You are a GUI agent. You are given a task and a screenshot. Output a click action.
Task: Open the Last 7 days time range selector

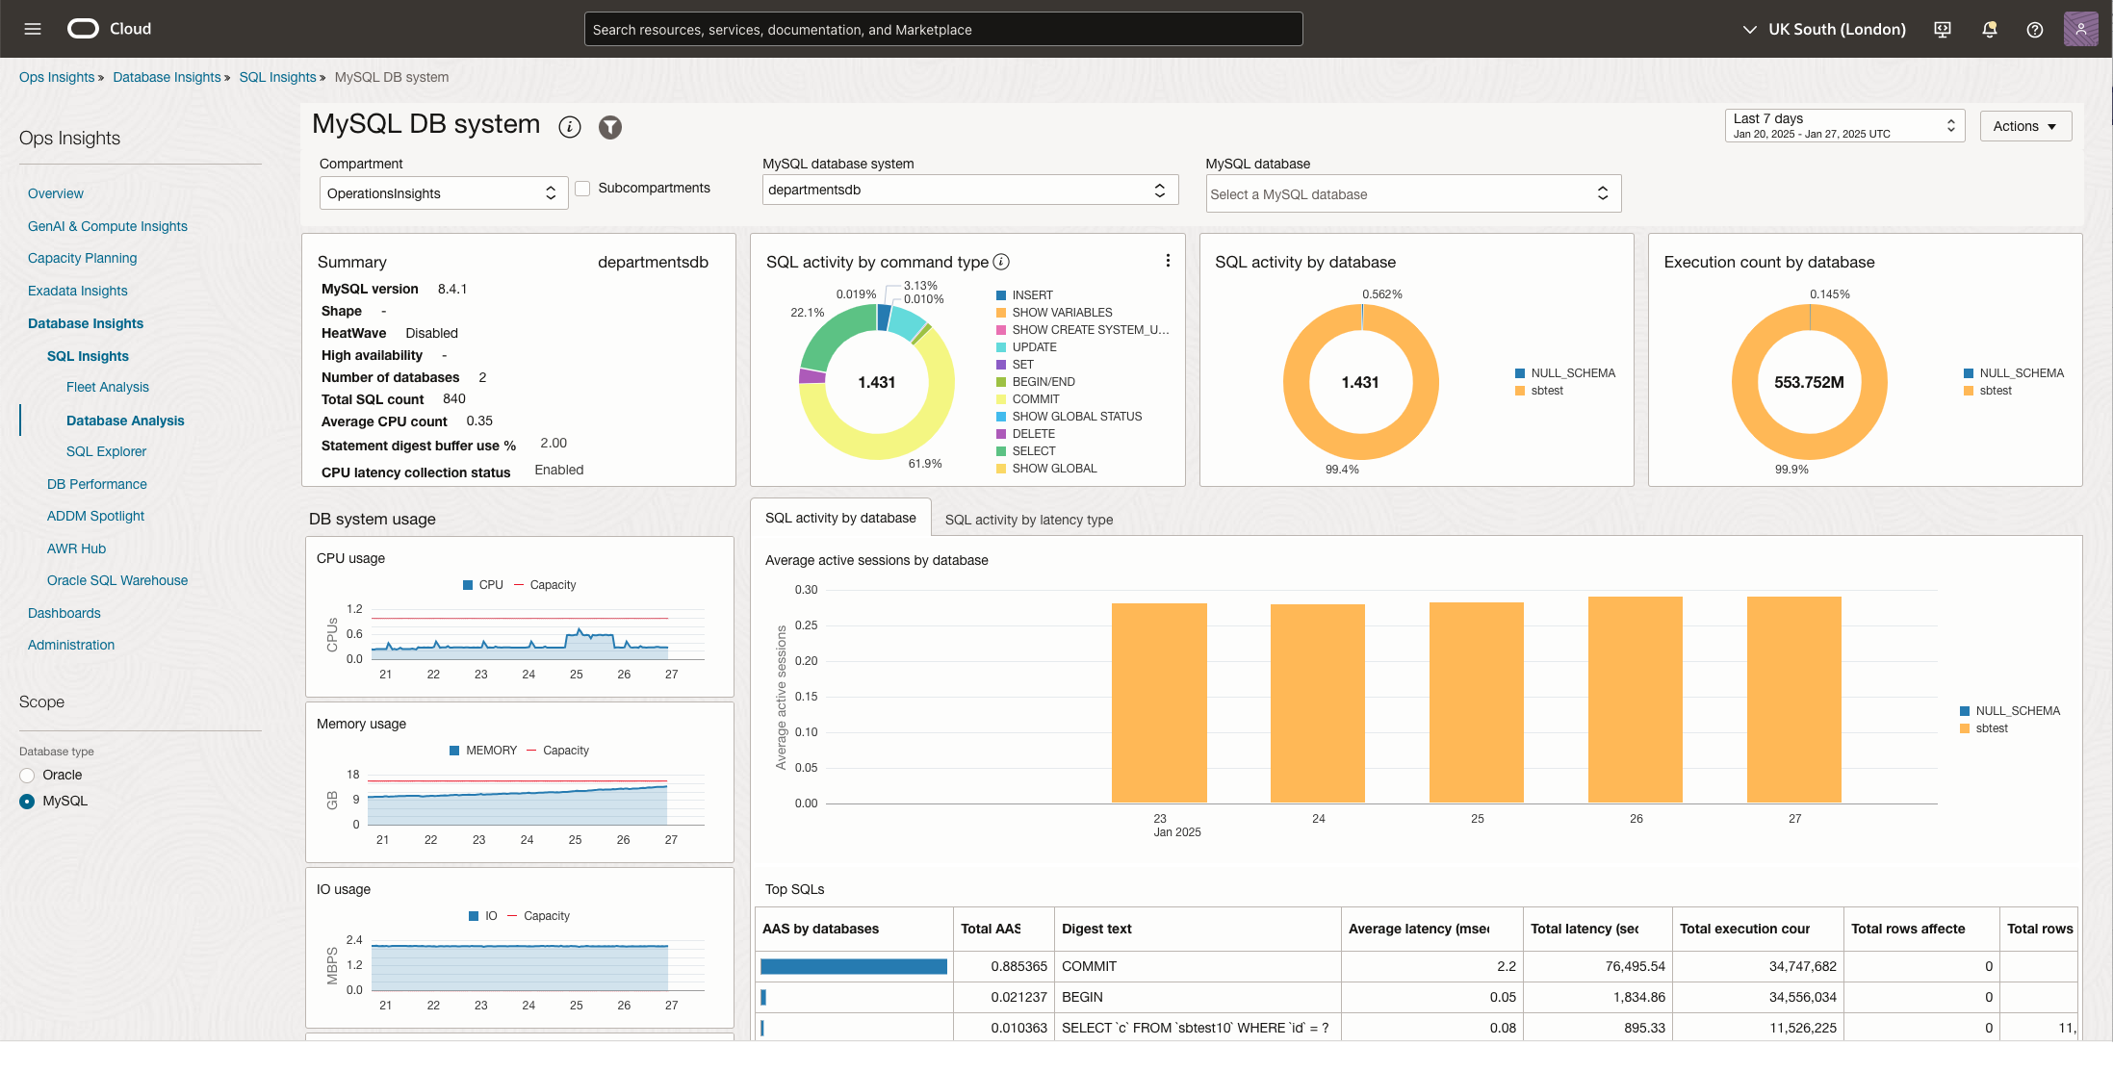click(x=1843, y=126)
